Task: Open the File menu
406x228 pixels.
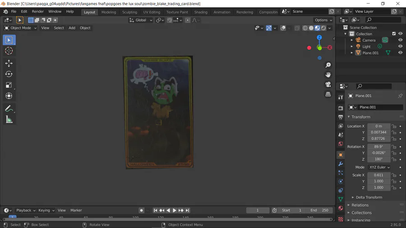Action: coord(14,12)
